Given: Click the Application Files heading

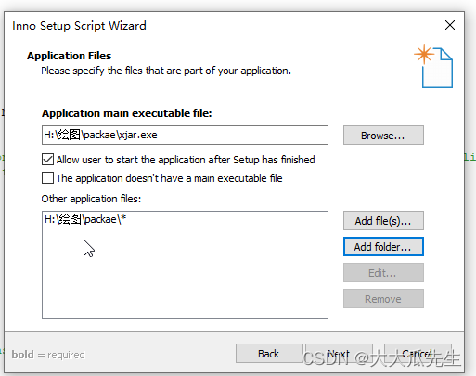Looking at the screenshot, I should tap(70, 56).
